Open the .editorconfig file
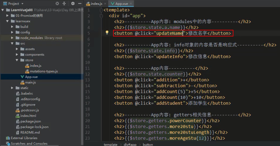280x146 pixels. 30,99
